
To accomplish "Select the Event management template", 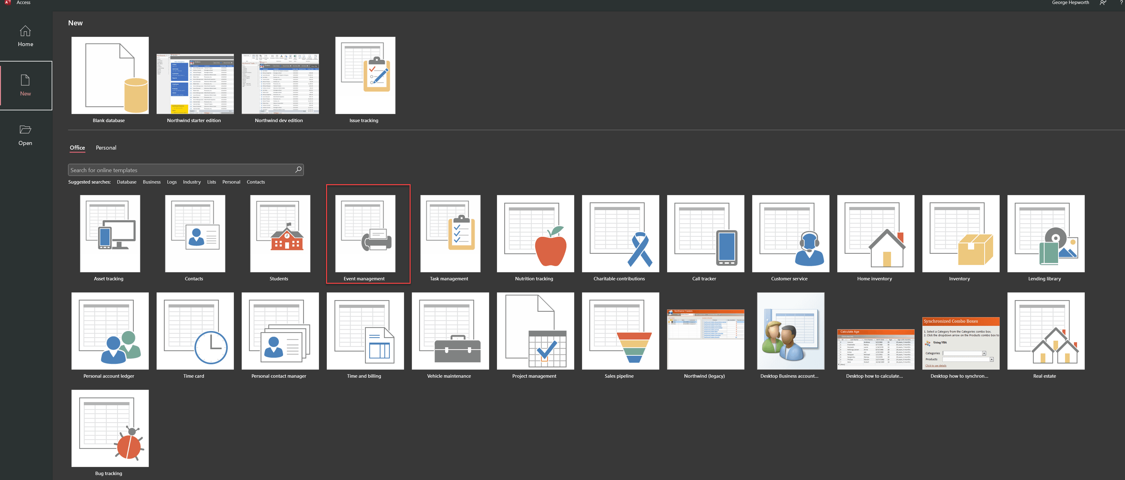I will pyautogui.click(x=365, y=233).
